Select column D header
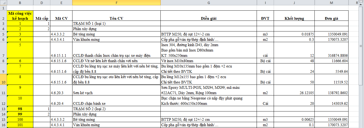 [x=42, y=3]
